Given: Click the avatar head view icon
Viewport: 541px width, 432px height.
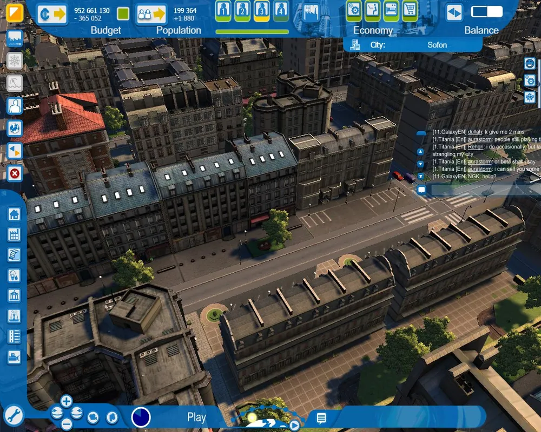Looking at the screenshot, I should pos(112,417).
